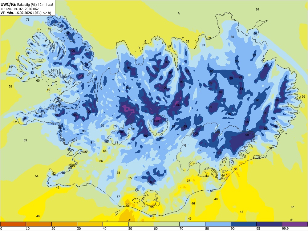This screenshot has width=308, height=231.
Task: Click the map value '64' at the top right
Action: tap(257, 9)
